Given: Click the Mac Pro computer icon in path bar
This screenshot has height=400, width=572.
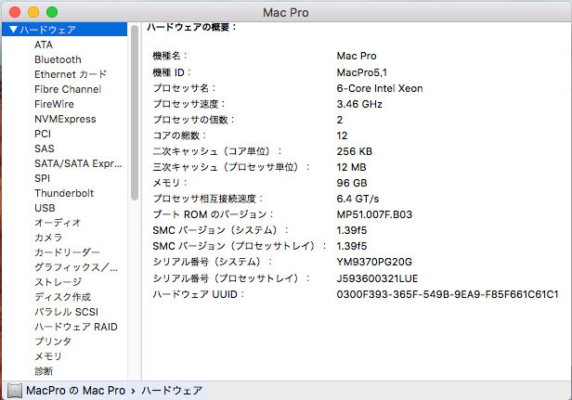Looking at the screenshot, I should coord(15,391).
